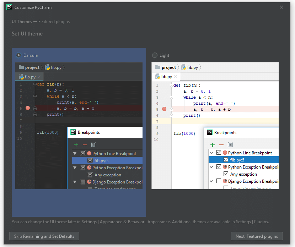Image resolution: width=295 pixels, height=247 pixels.
Task: Collapse Python Line Breakpoint node in Light preview
Action: tap(211, 153)
